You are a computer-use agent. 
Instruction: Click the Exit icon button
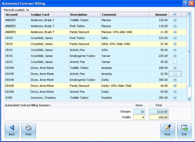tap(184, 130)
